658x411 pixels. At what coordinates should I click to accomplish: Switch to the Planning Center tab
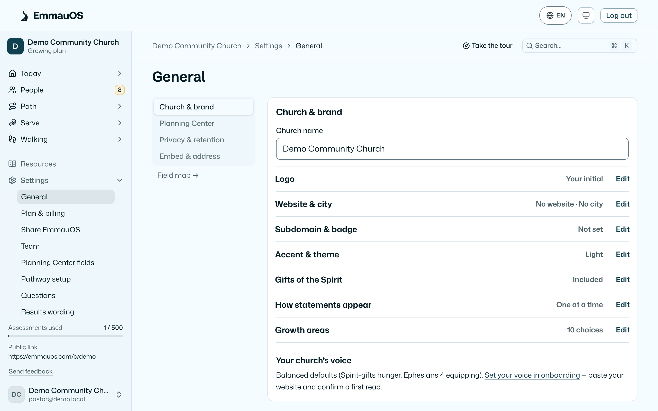[x=203, y=123]
